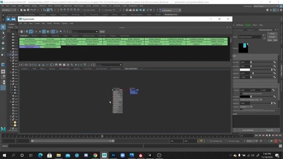
Task: Click the Focus button in Attribute Editor
Action: coord(272,34)
